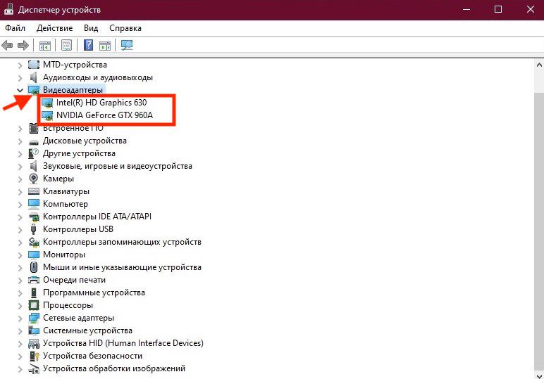Expand the Процессоры chevron

(x=20, y=306)
